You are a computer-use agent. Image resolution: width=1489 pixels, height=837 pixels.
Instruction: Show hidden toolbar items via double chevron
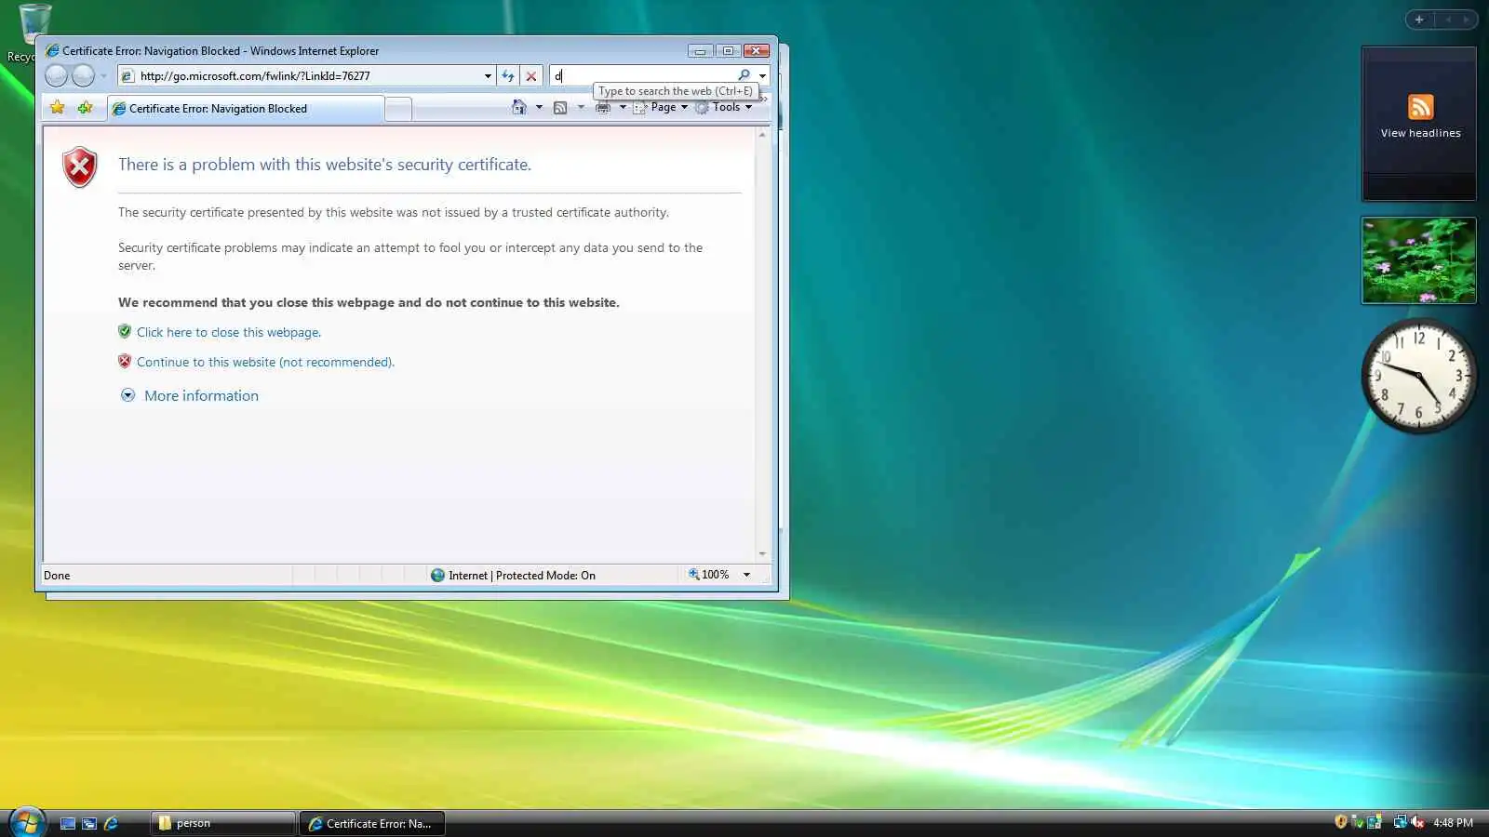[x=764, y=98]
